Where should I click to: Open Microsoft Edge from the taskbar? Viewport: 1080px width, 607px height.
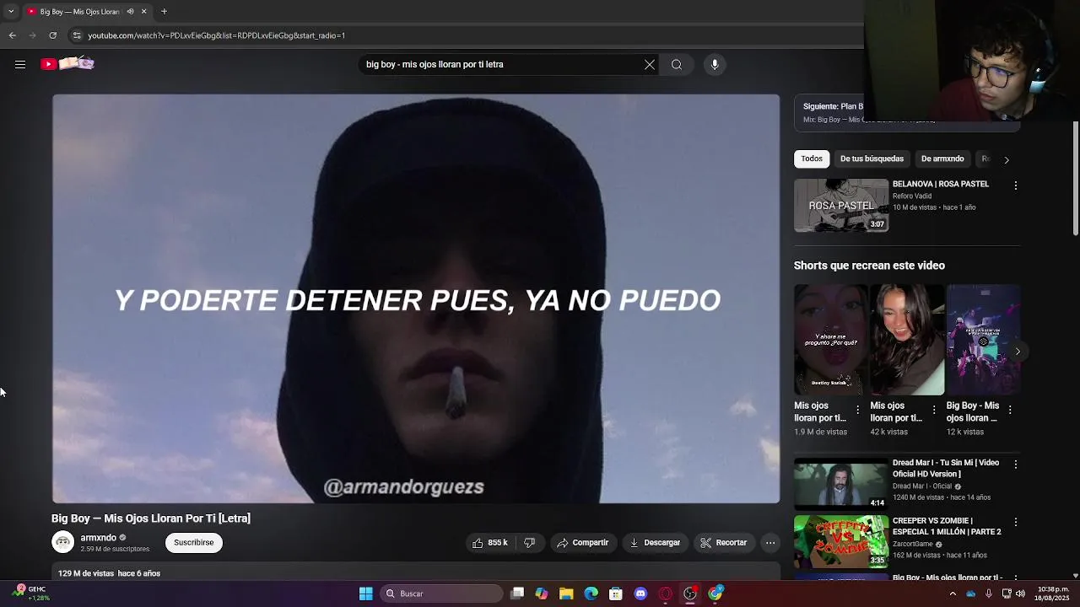point(591,594)
